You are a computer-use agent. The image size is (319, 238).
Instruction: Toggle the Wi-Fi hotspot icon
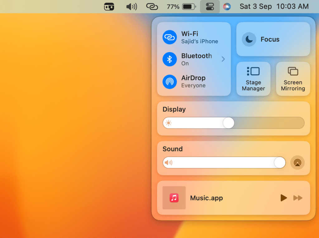(x=169, y=37)
